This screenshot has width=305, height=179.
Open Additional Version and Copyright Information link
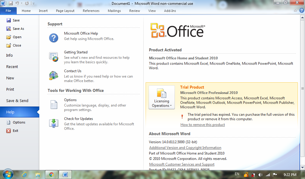point(185,148)
